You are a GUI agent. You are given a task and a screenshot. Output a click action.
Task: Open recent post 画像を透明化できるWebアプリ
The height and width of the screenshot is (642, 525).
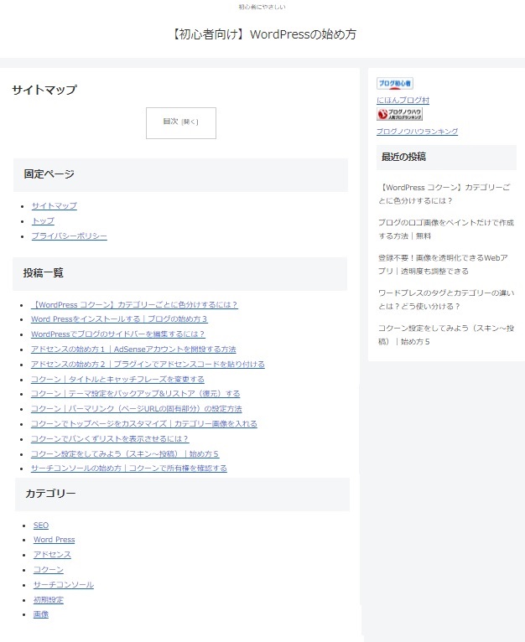(443, 265)
